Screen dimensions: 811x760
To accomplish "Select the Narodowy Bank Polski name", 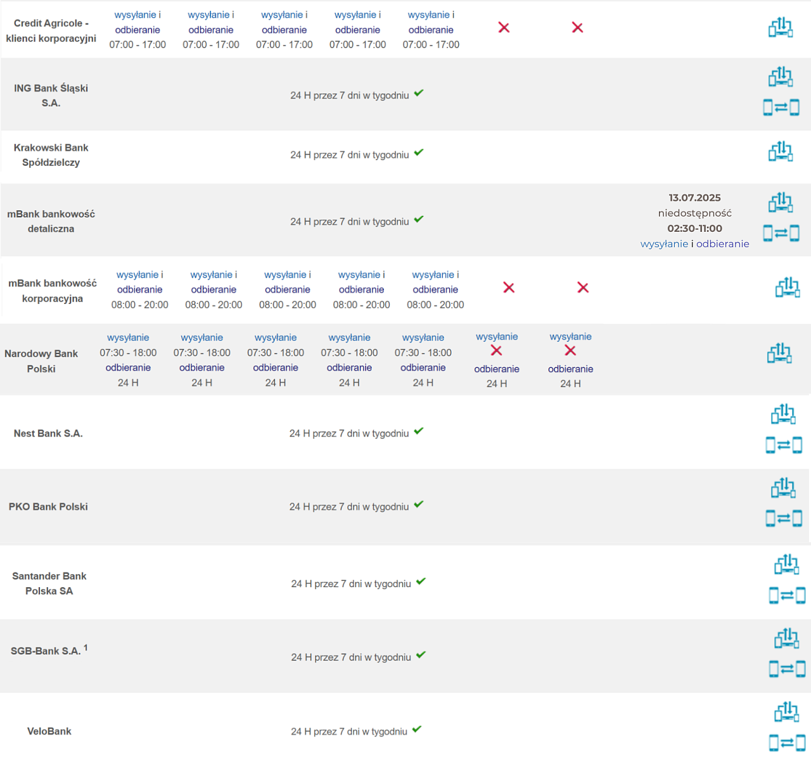I will pyautogui.click(x=41, y=361).
